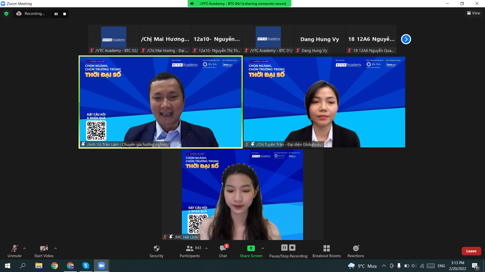Stop recording from the bottom toolbar
485x272 pixels.
[x=292, y=248]
